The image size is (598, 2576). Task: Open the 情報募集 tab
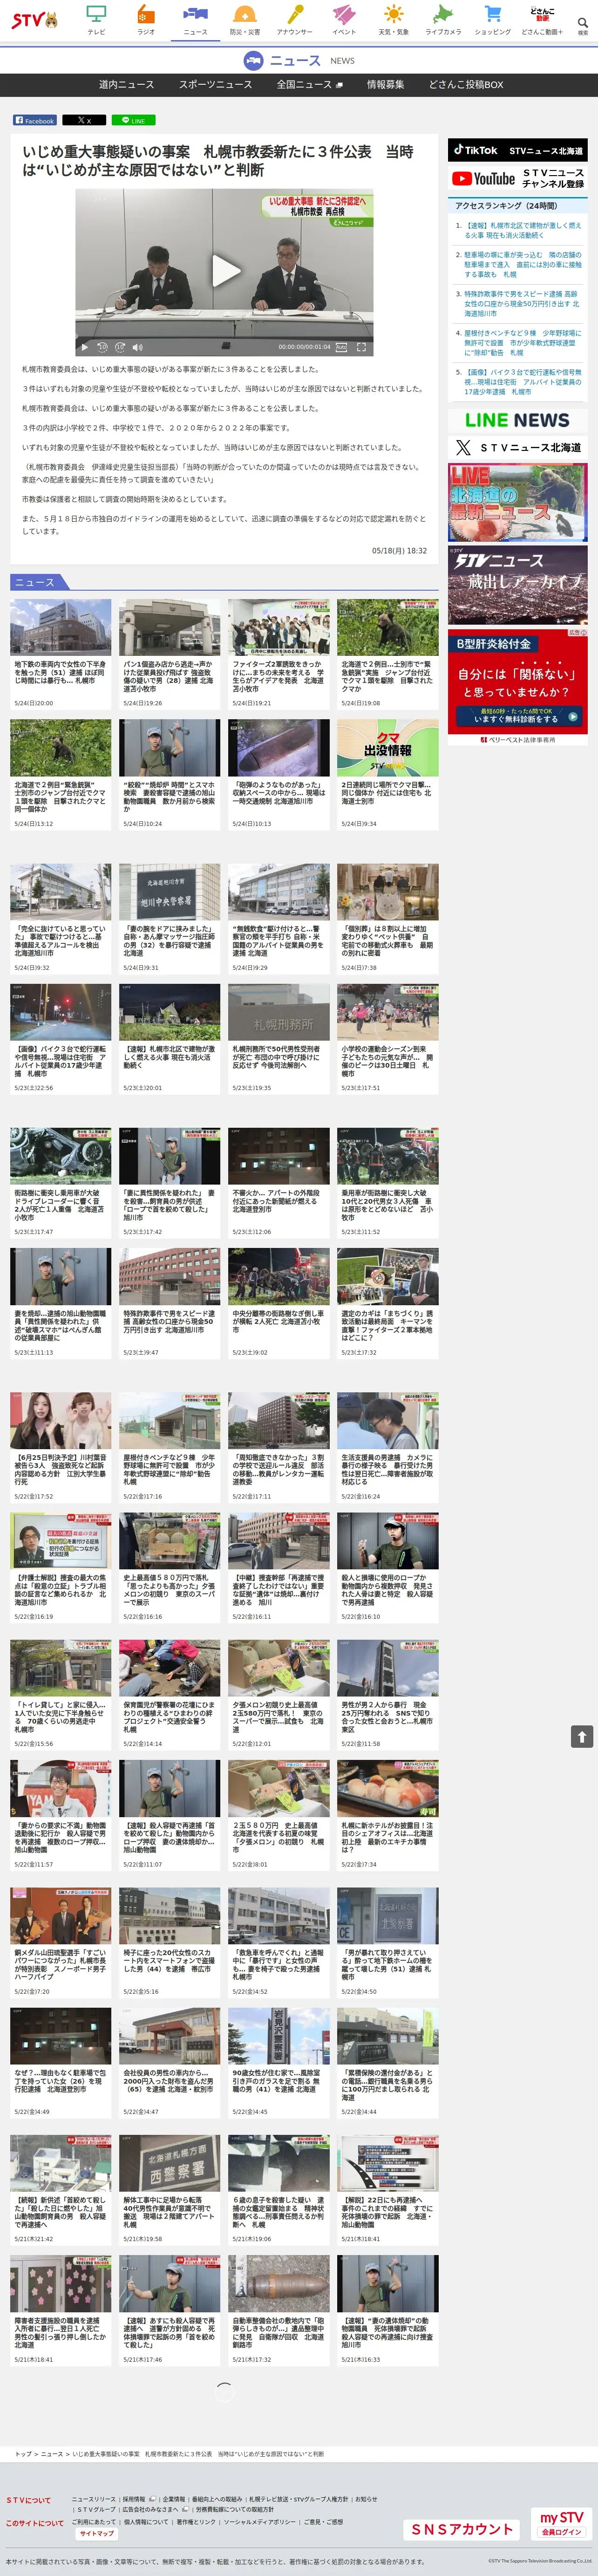pos(385,85)
